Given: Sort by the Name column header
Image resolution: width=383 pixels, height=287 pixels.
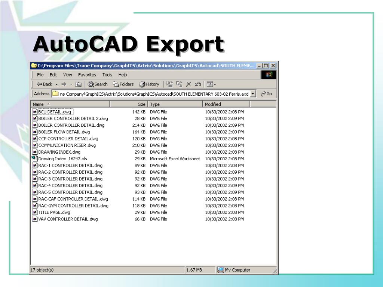Looking at the screenshot, I should pyautogui.click(x=70, y=104).
